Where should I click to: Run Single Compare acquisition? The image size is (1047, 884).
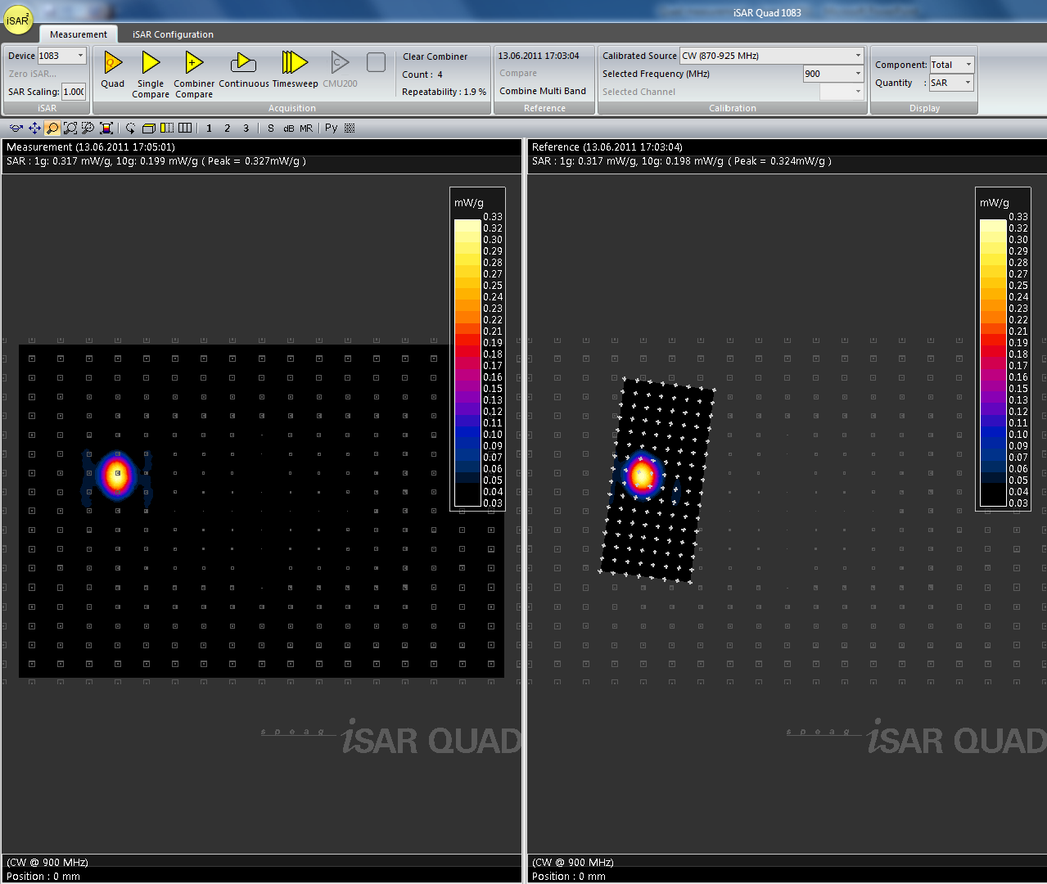[151, 74]
